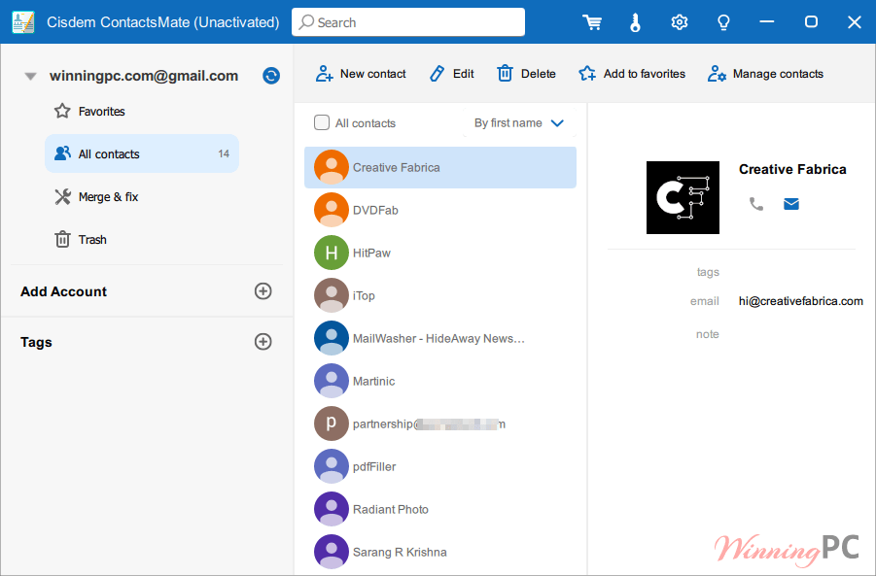
Task: Click the email envelope icon for Creative Fabrica
Action: pyautogui.click(x=791, y=204)
